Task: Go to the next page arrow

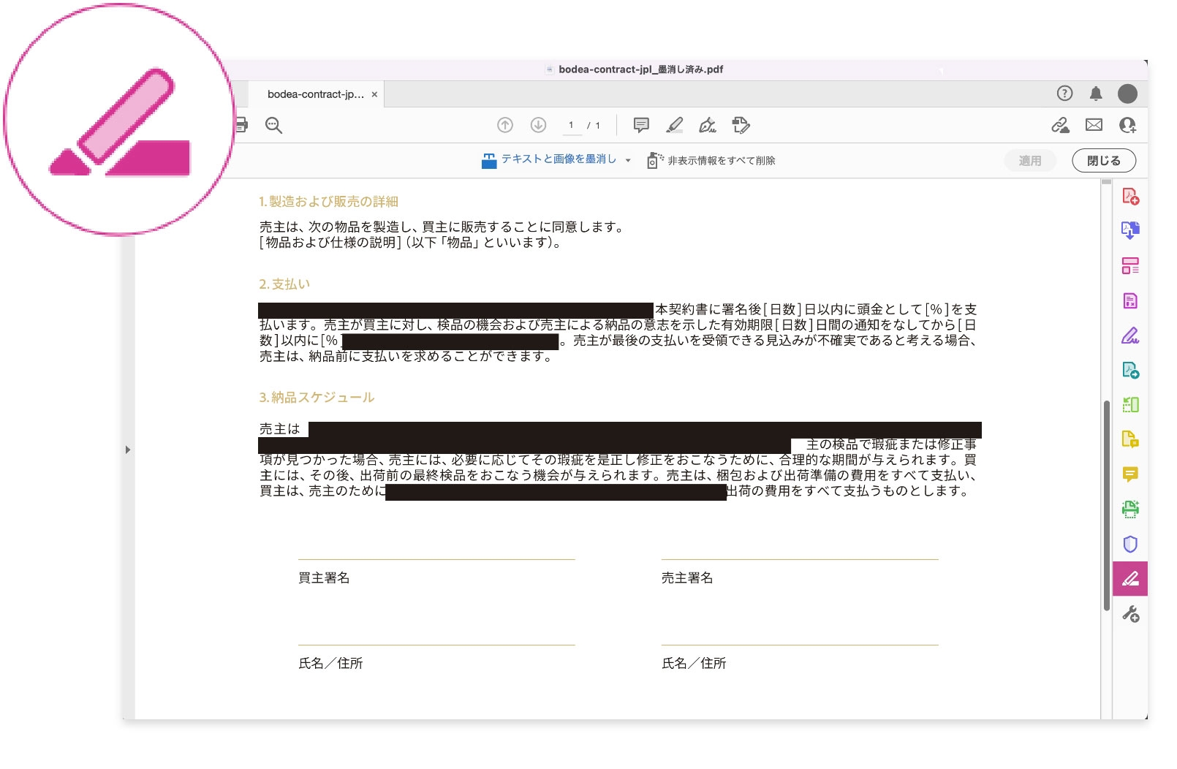Action: coord(538,125)
